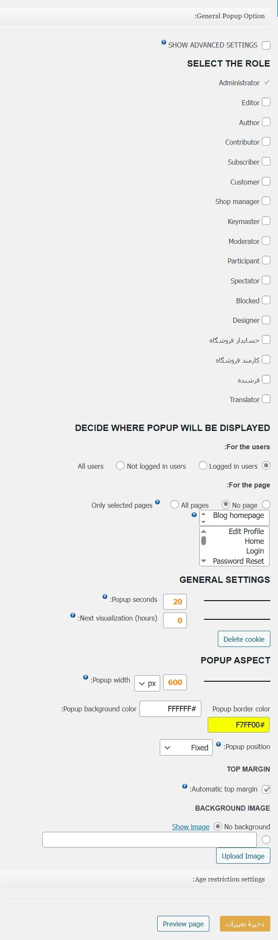Viewport: 278px width, 940px height.
Task: Disable Automatic top margin
Action: (266, 786)
